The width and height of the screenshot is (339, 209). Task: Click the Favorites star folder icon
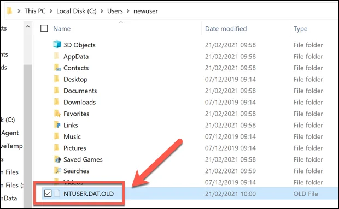[57, 114]
